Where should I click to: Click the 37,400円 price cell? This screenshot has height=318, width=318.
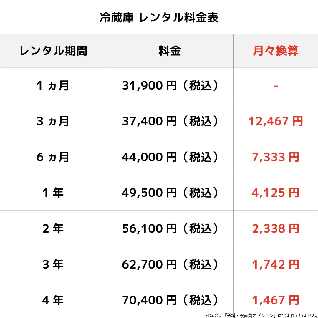pos(170,121)
